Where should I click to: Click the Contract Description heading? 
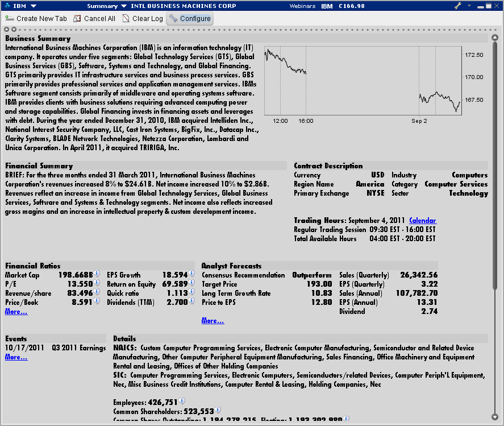point(328,166)
